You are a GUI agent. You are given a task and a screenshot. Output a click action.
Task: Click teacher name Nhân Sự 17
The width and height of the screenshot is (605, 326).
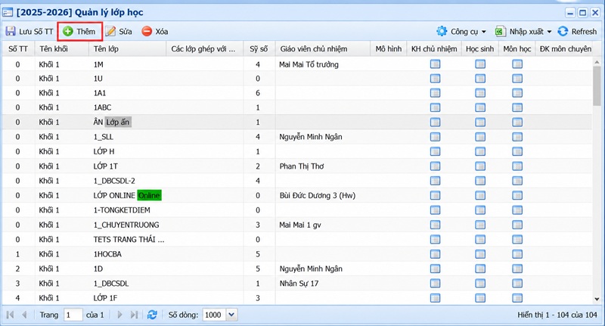point(299,284)
